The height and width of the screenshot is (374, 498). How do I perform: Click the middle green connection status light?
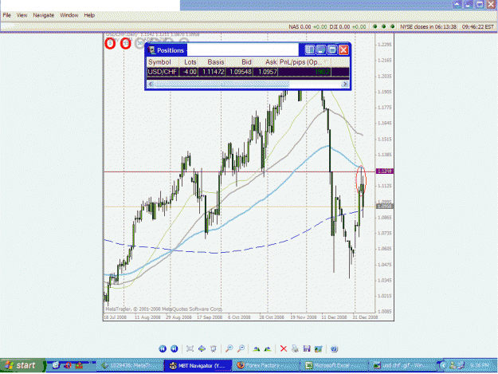[x=384, y=26]
